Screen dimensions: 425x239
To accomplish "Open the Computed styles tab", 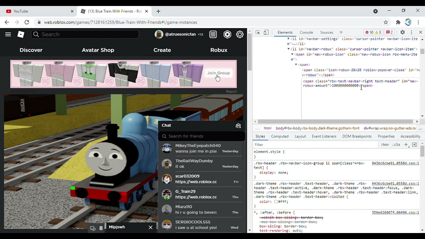I will (280, 136).
